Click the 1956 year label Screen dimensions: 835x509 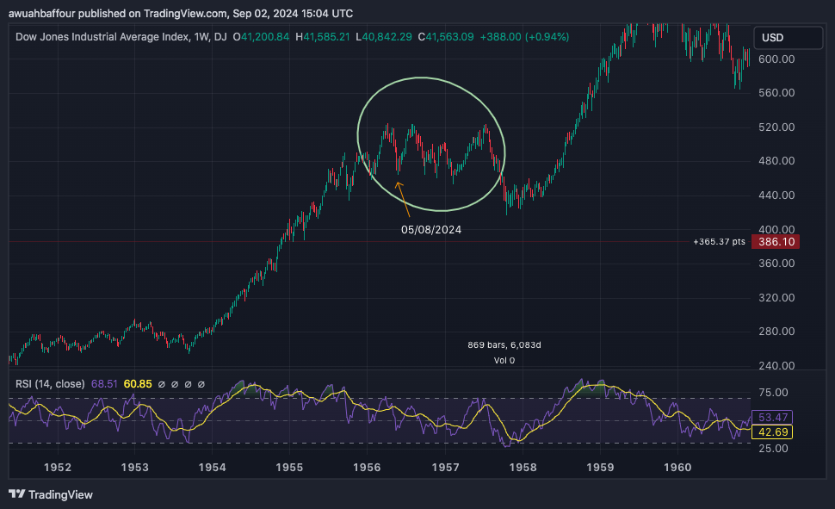pos(367,468)
